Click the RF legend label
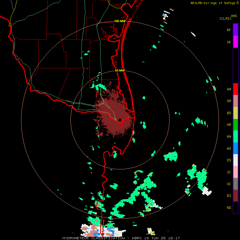 (229, 30)
